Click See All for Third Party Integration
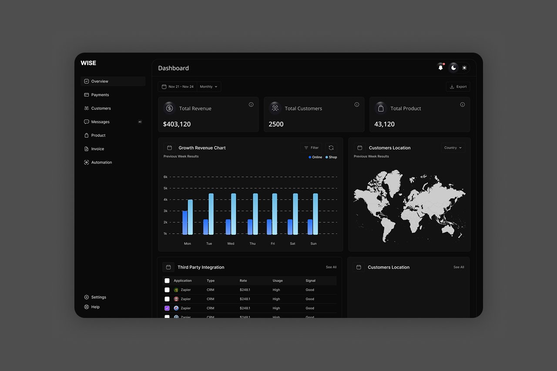 [331, 267]
